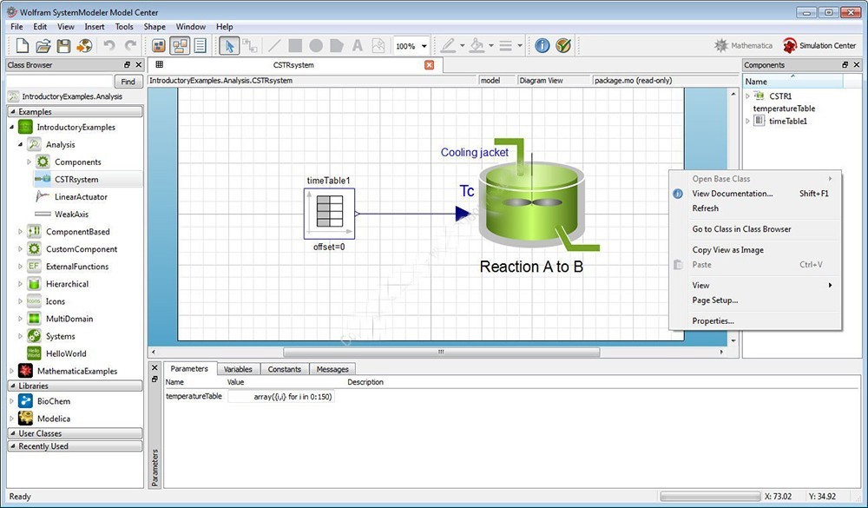Redo the last undone action
868x508 pixels.
point(130,45)
